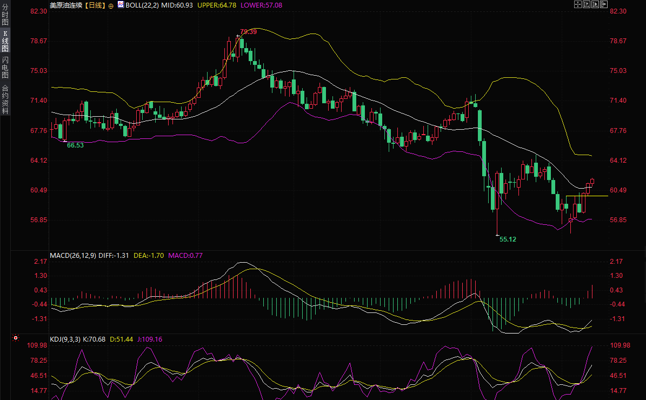Click the expand chart axis icon
Viewport: 646px width, 400px height.
(x=595, y=4)
